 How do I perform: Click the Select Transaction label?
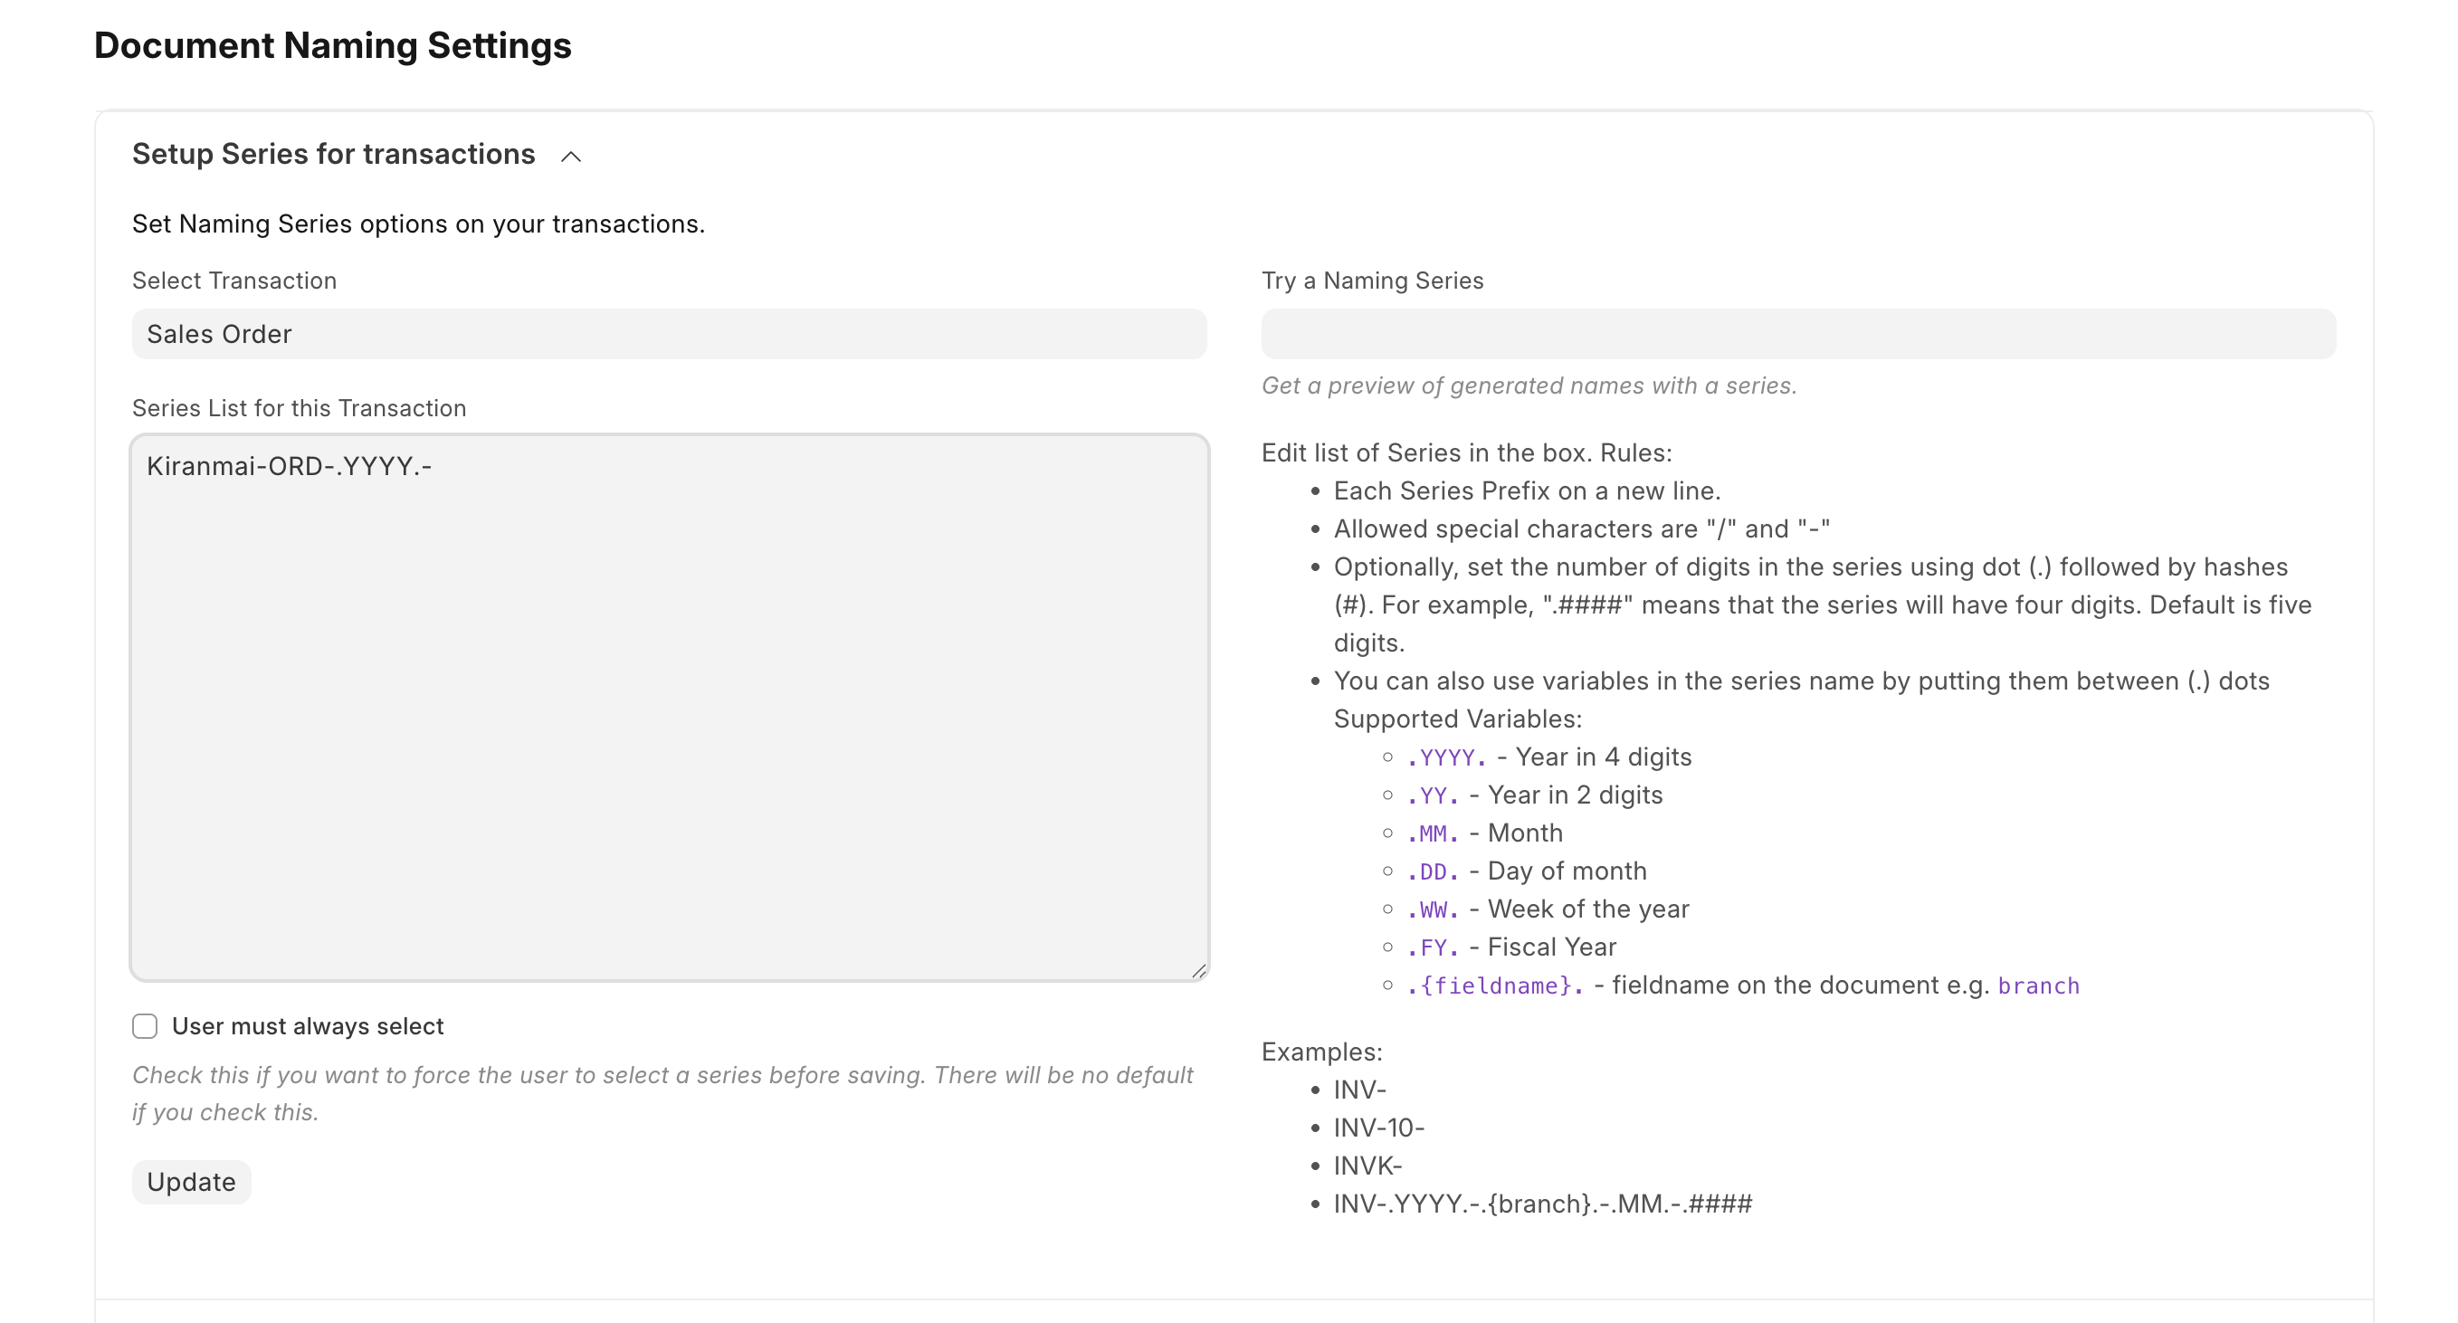pyautogui.click(x=233, y=281)
